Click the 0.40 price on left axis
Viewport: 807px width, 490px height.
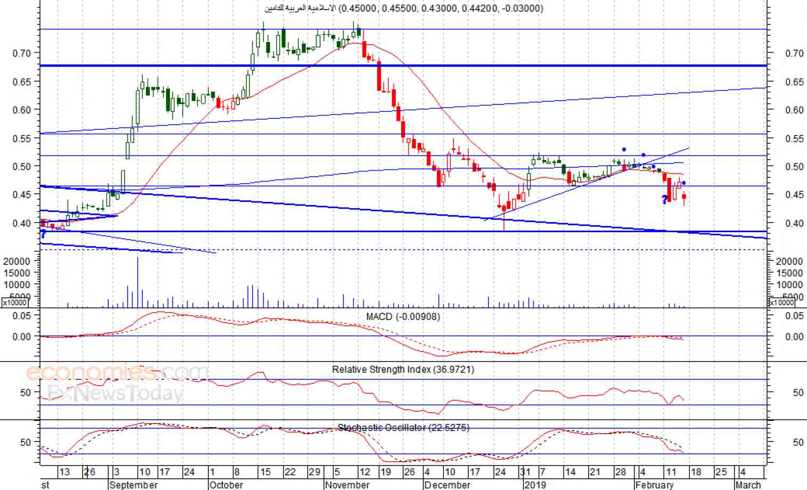click(22, 223)
